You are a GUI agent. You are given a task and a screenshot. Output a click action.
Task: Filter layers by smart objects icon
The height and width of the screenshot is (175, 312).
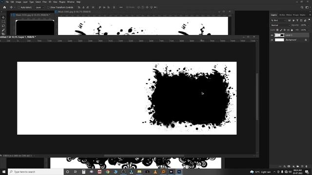(305, 20)
